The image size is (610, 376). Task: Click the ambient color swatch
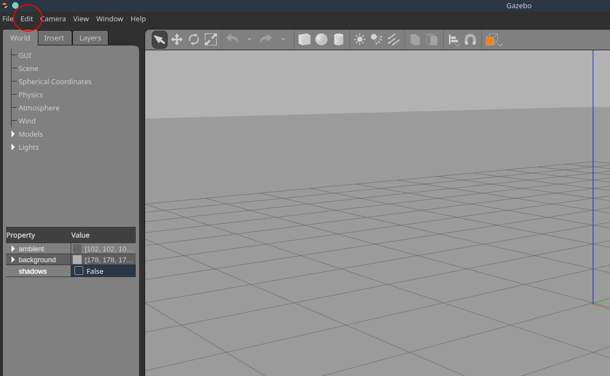(77, 249)
